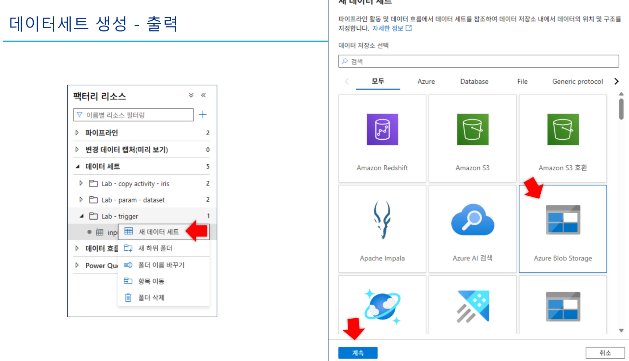Pick the Amazon S3 호환 tile icon
Screen dimensions: 629x361
point(563,129)
